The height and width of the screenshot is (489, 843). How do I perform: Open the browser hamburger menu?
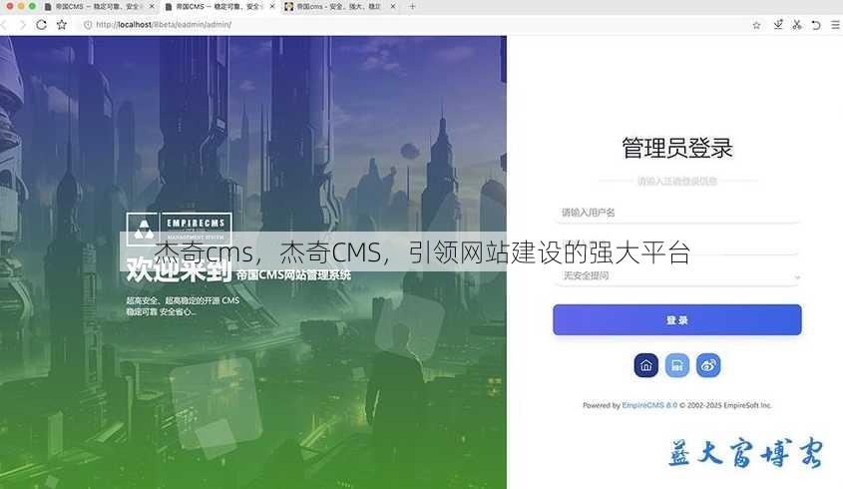click(x=836, y=25)
